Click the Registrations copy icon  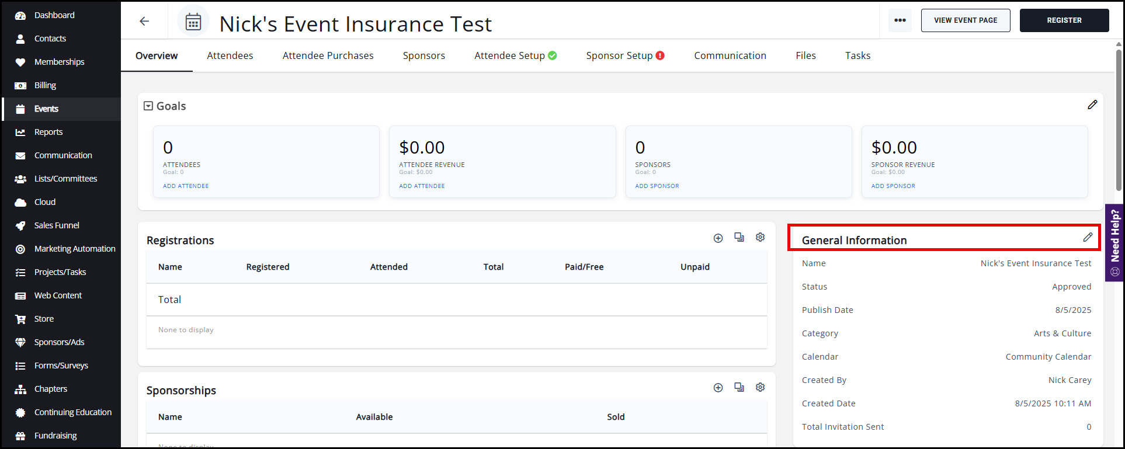739,238
